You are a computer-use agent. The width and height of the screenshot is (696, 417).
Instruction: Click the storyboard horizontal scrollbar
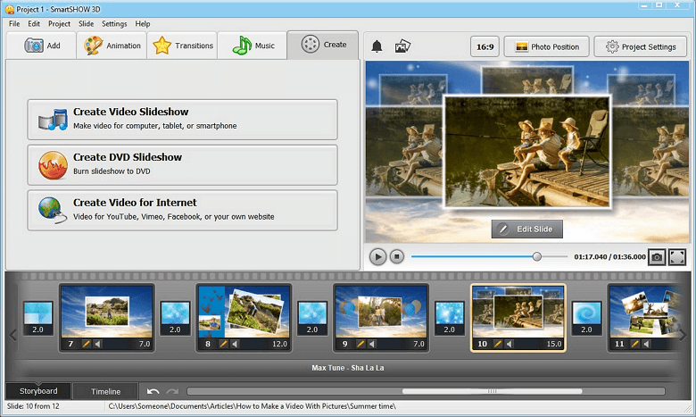pos(492,391)
